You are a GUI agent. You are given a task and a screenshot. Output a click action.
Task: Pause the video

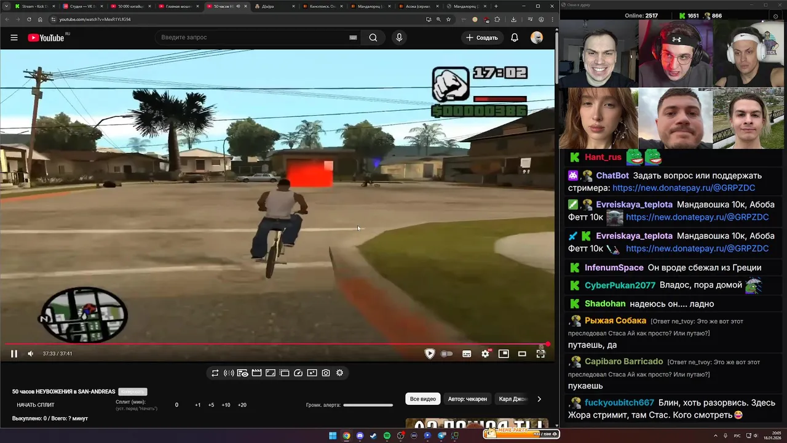[x=14, y=354]
